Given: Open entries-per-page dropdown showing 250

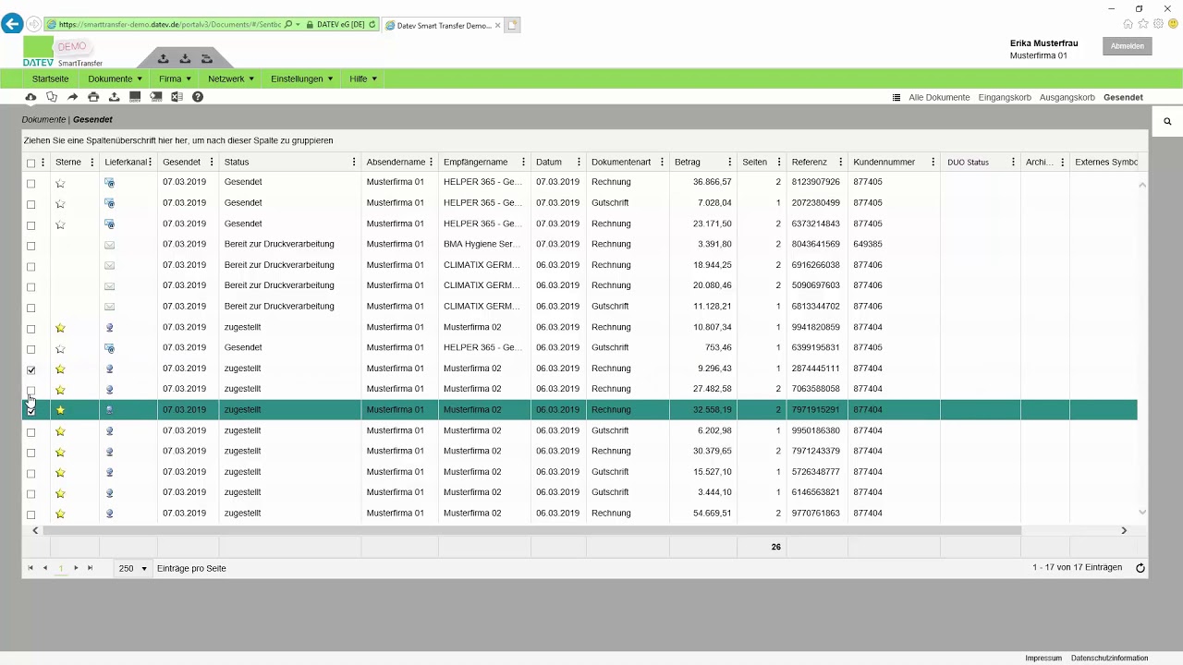Looking at the screenshot, I should [133, 568].
